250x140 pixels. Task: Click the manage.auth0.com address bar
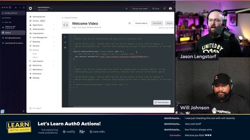[x=13, y=13]
